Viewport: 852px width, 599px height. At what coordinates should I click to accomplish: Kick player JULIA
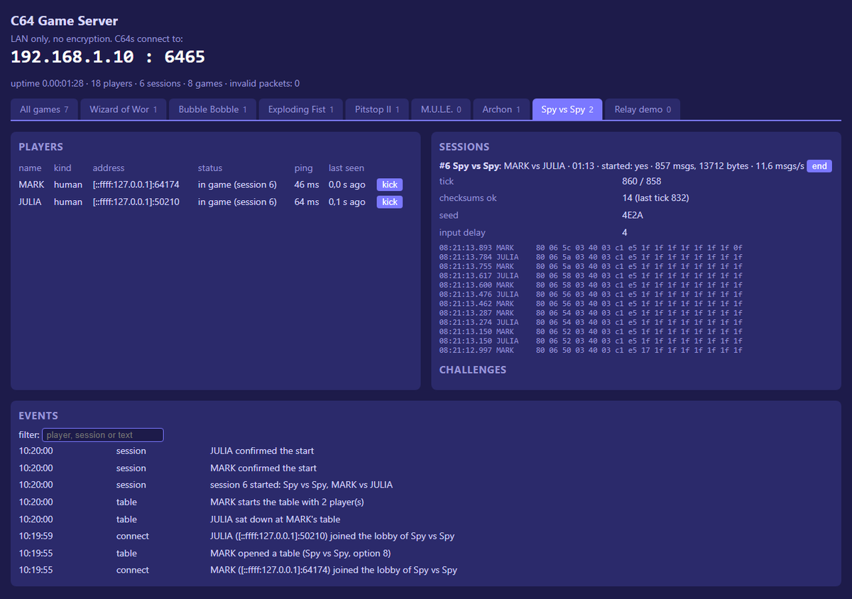click(x=390, y=202)
